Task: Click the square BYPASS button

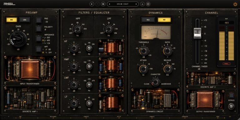Action: (232, 96)
